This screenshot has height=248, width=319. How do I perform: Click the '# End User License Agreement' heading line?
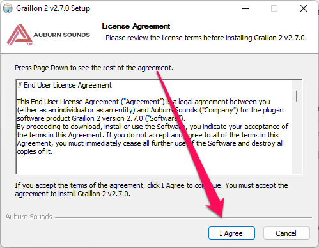coord(65,85)
